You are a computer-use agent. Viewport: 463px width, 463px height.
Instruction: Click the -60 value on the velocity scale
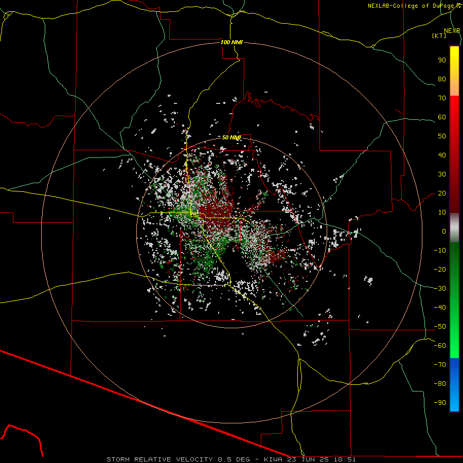[x=440, y=346]
